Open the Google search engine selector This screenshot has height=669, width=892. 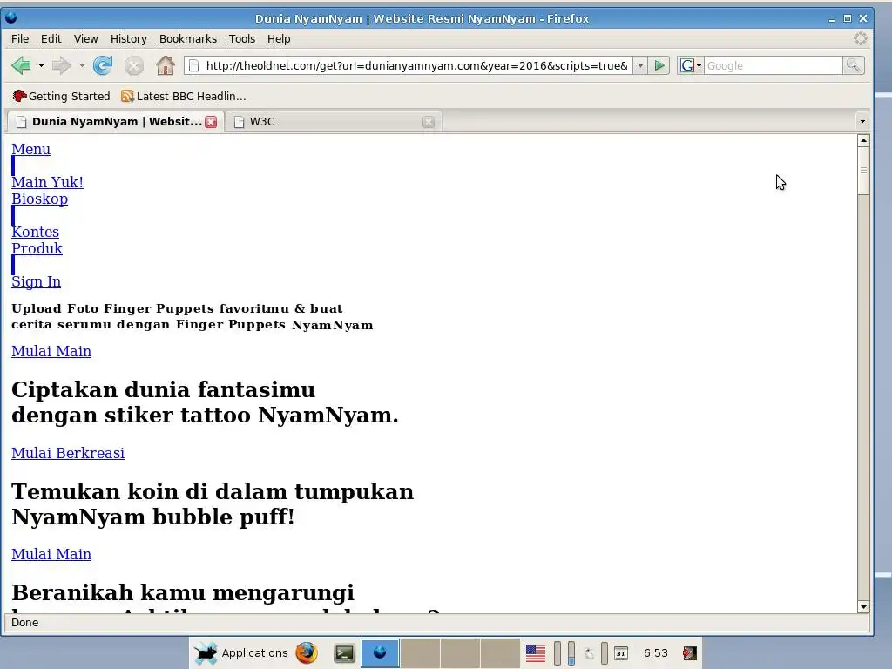click(x=691, y=66)
